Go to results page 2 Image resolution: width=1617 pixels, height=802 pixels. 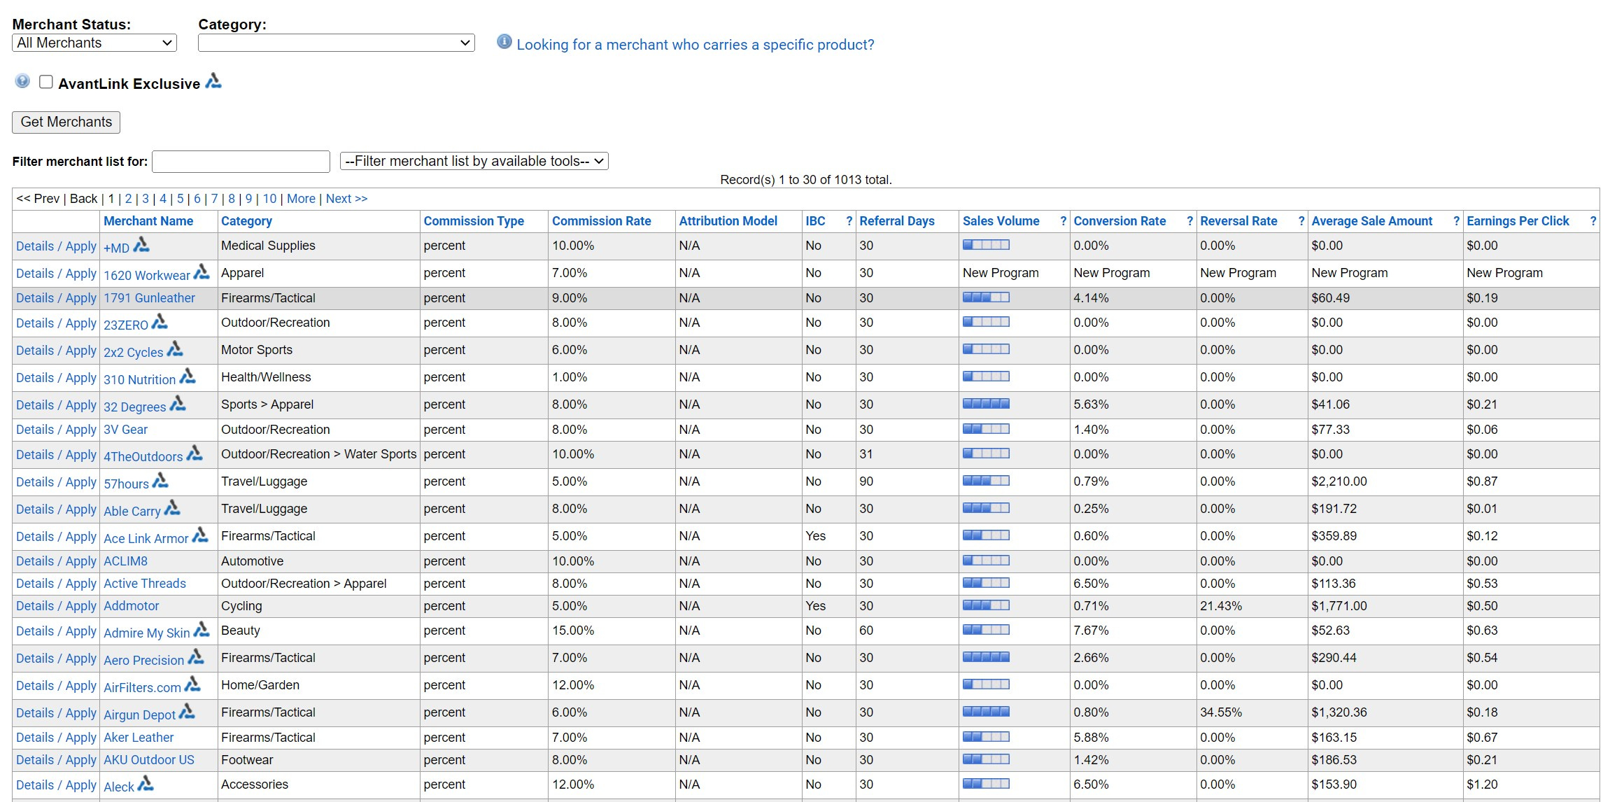click(128, 199)
